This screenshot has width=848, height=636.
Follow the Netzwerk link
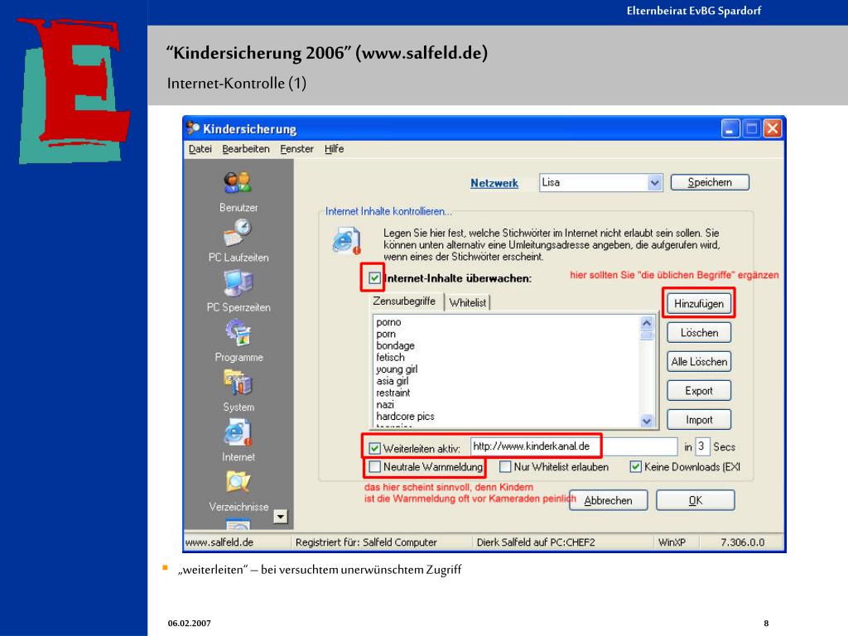(x=494, y=183)
